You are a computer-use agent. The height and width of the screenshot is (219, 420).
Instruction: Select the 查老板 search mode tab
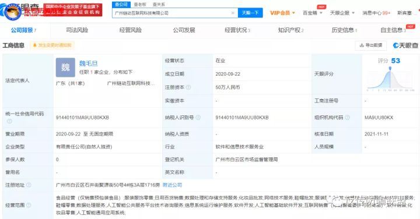click(x=140, y=5)
